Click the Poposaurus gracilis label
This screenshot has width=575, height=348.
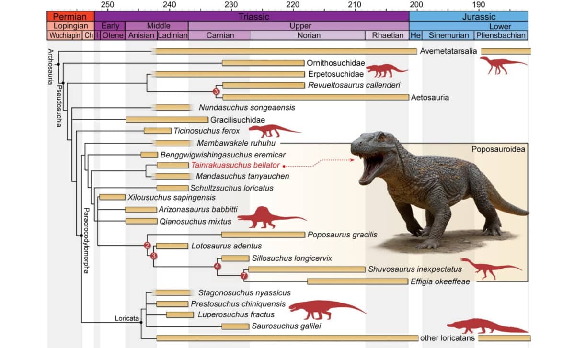[x=343, y=235]
